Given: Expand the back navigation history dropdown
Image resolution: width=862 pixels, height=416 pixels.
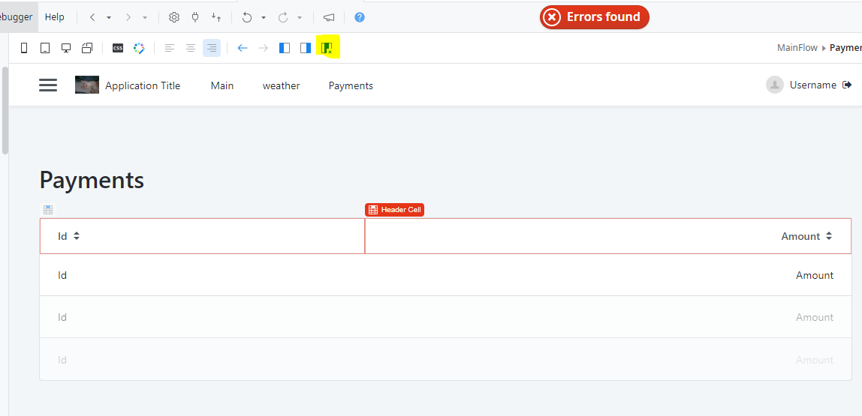Looking at the screenshot, I should tap(109, 17).
